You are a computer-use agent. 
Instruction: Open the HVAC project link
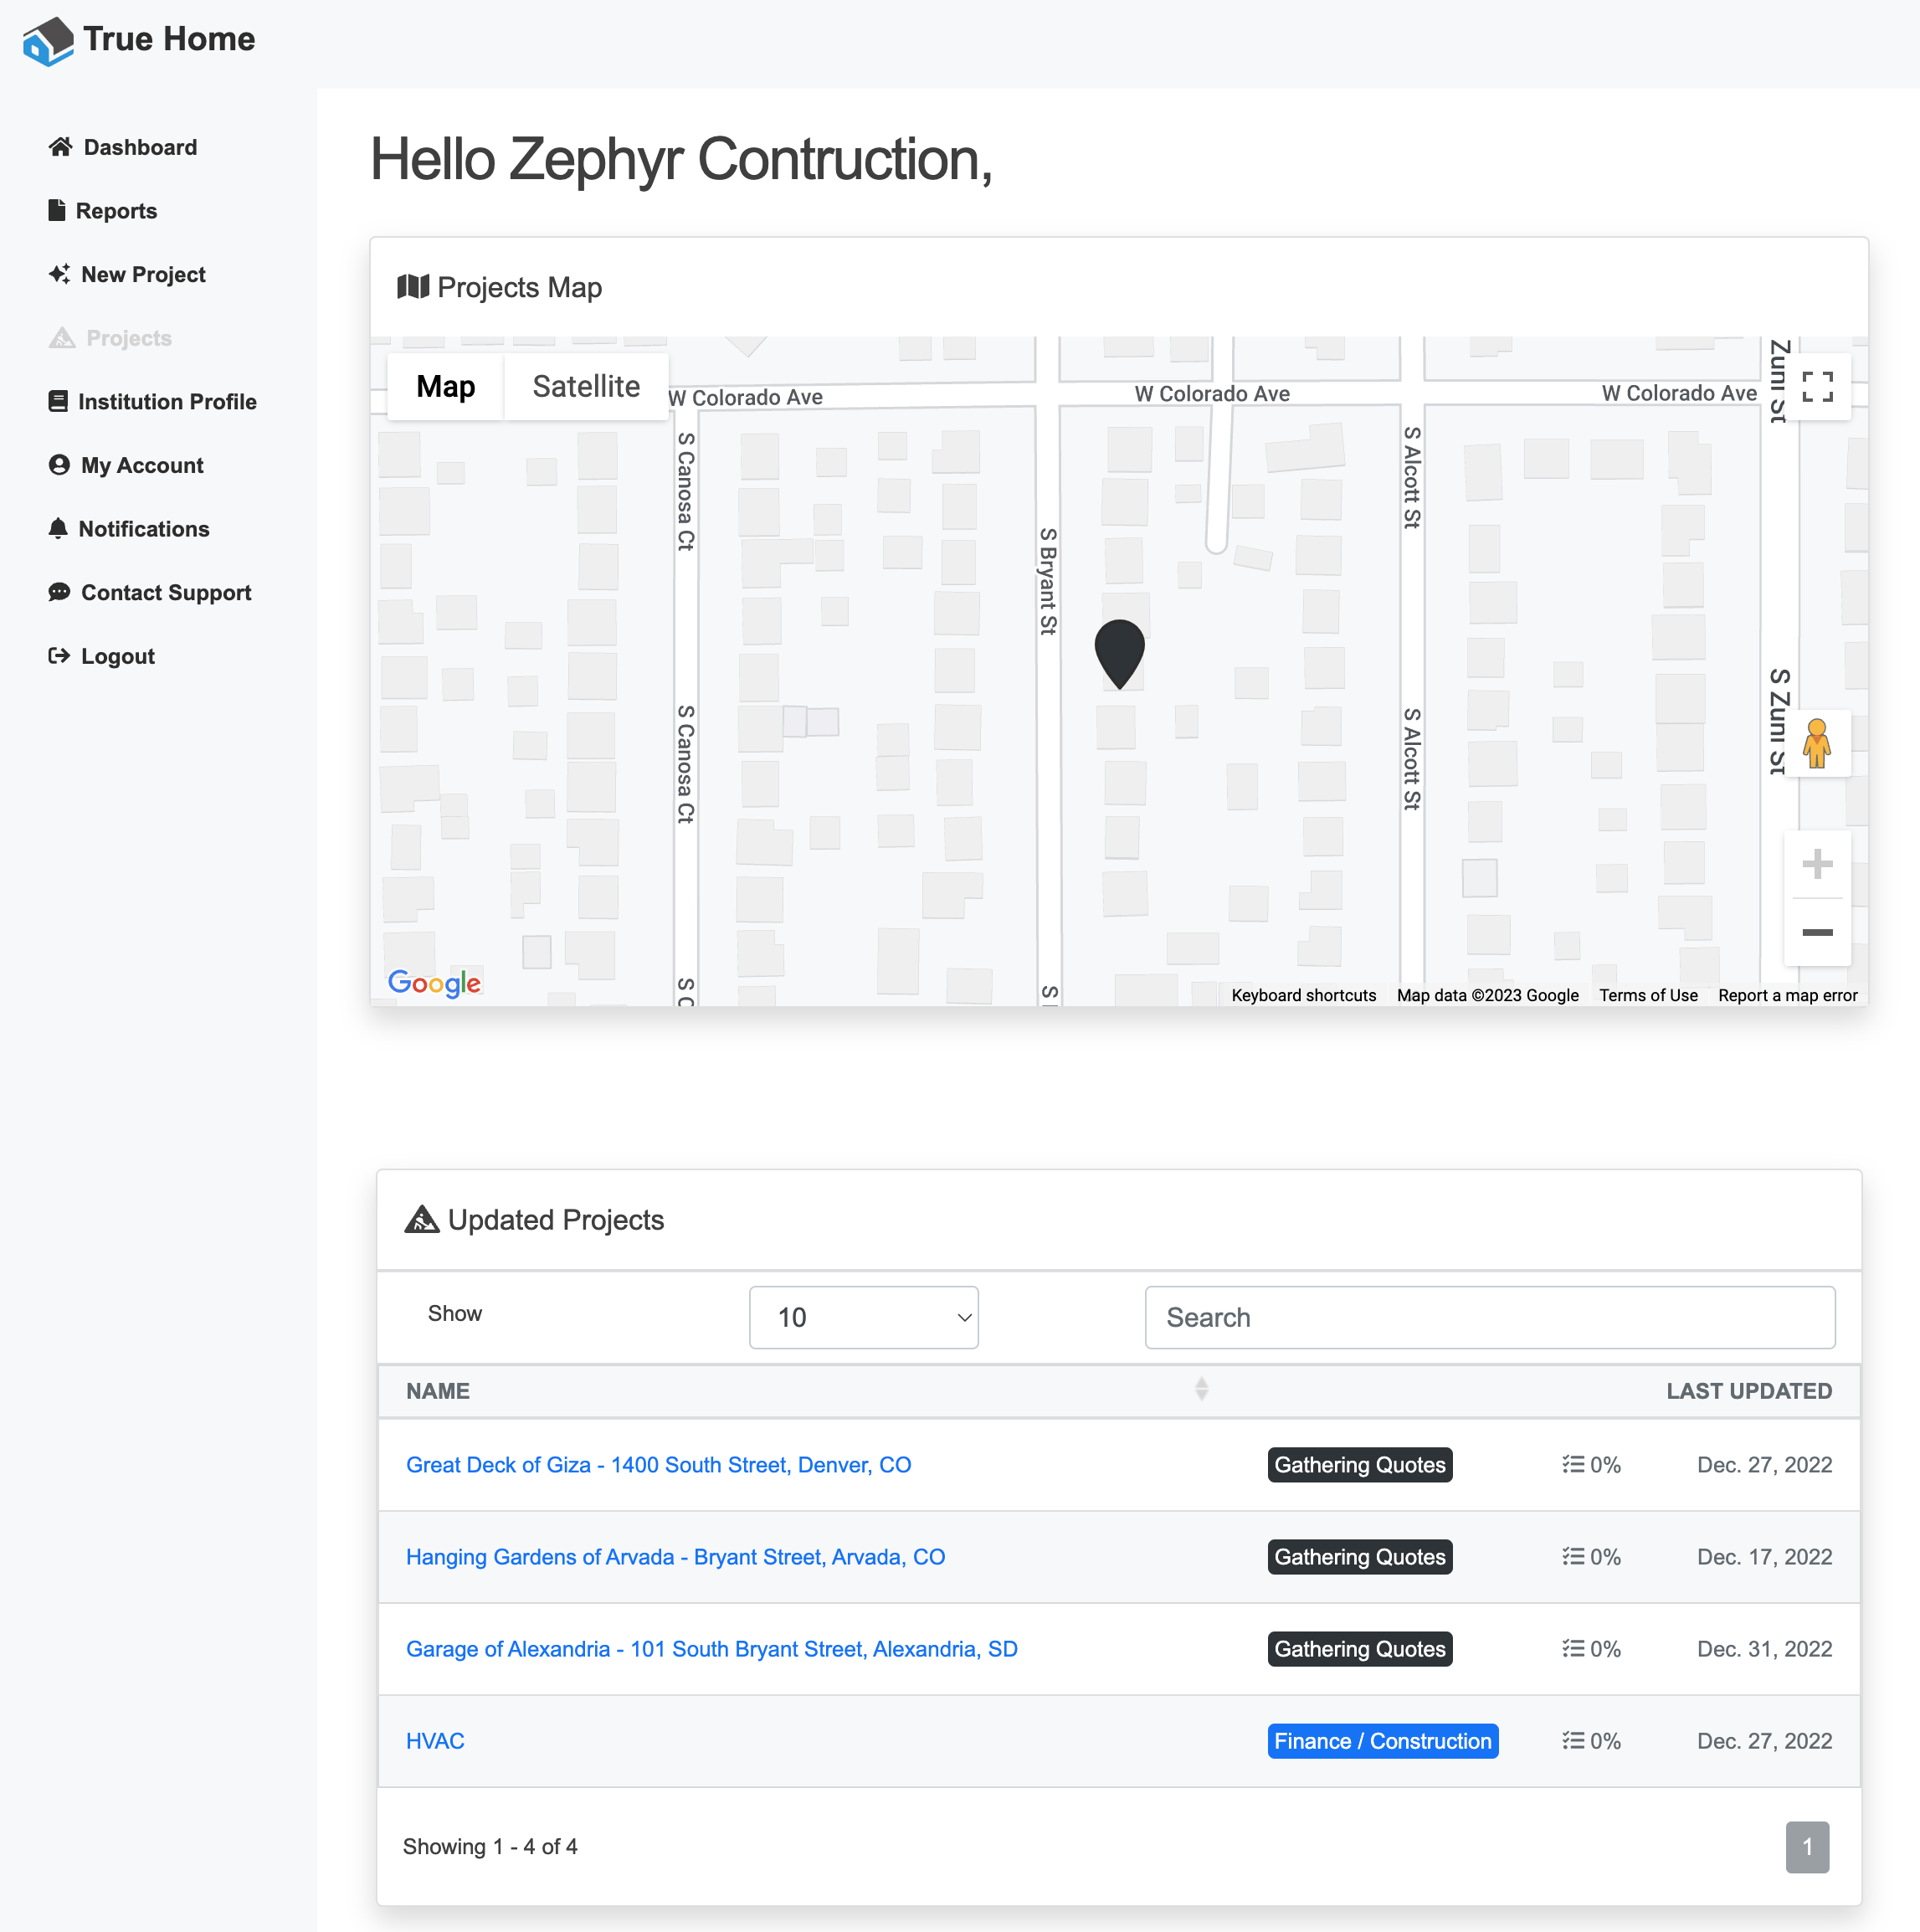[x=435, y=1741]
